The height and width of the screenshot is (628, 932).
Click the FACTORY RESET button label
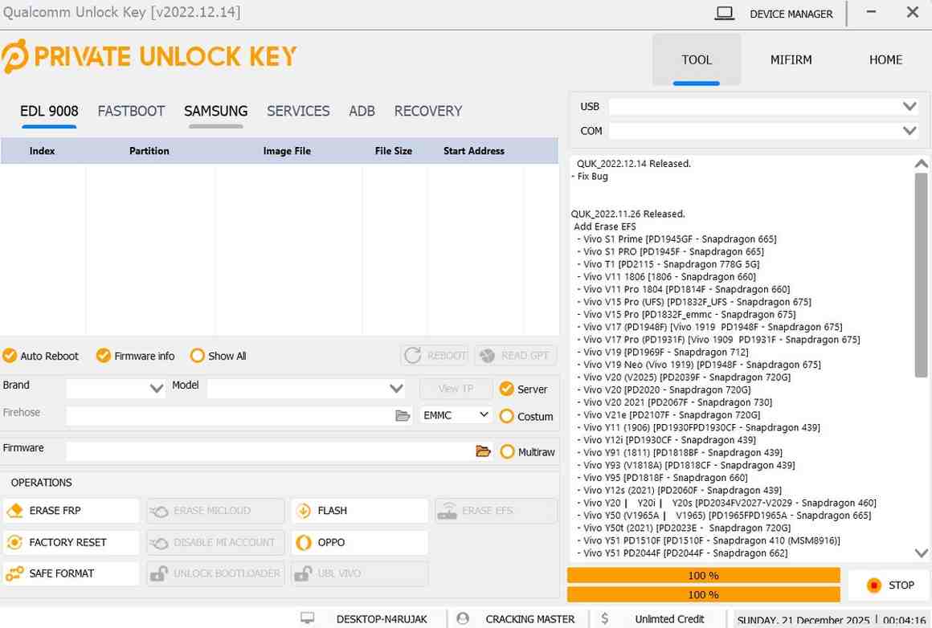[x=67, y=542]
